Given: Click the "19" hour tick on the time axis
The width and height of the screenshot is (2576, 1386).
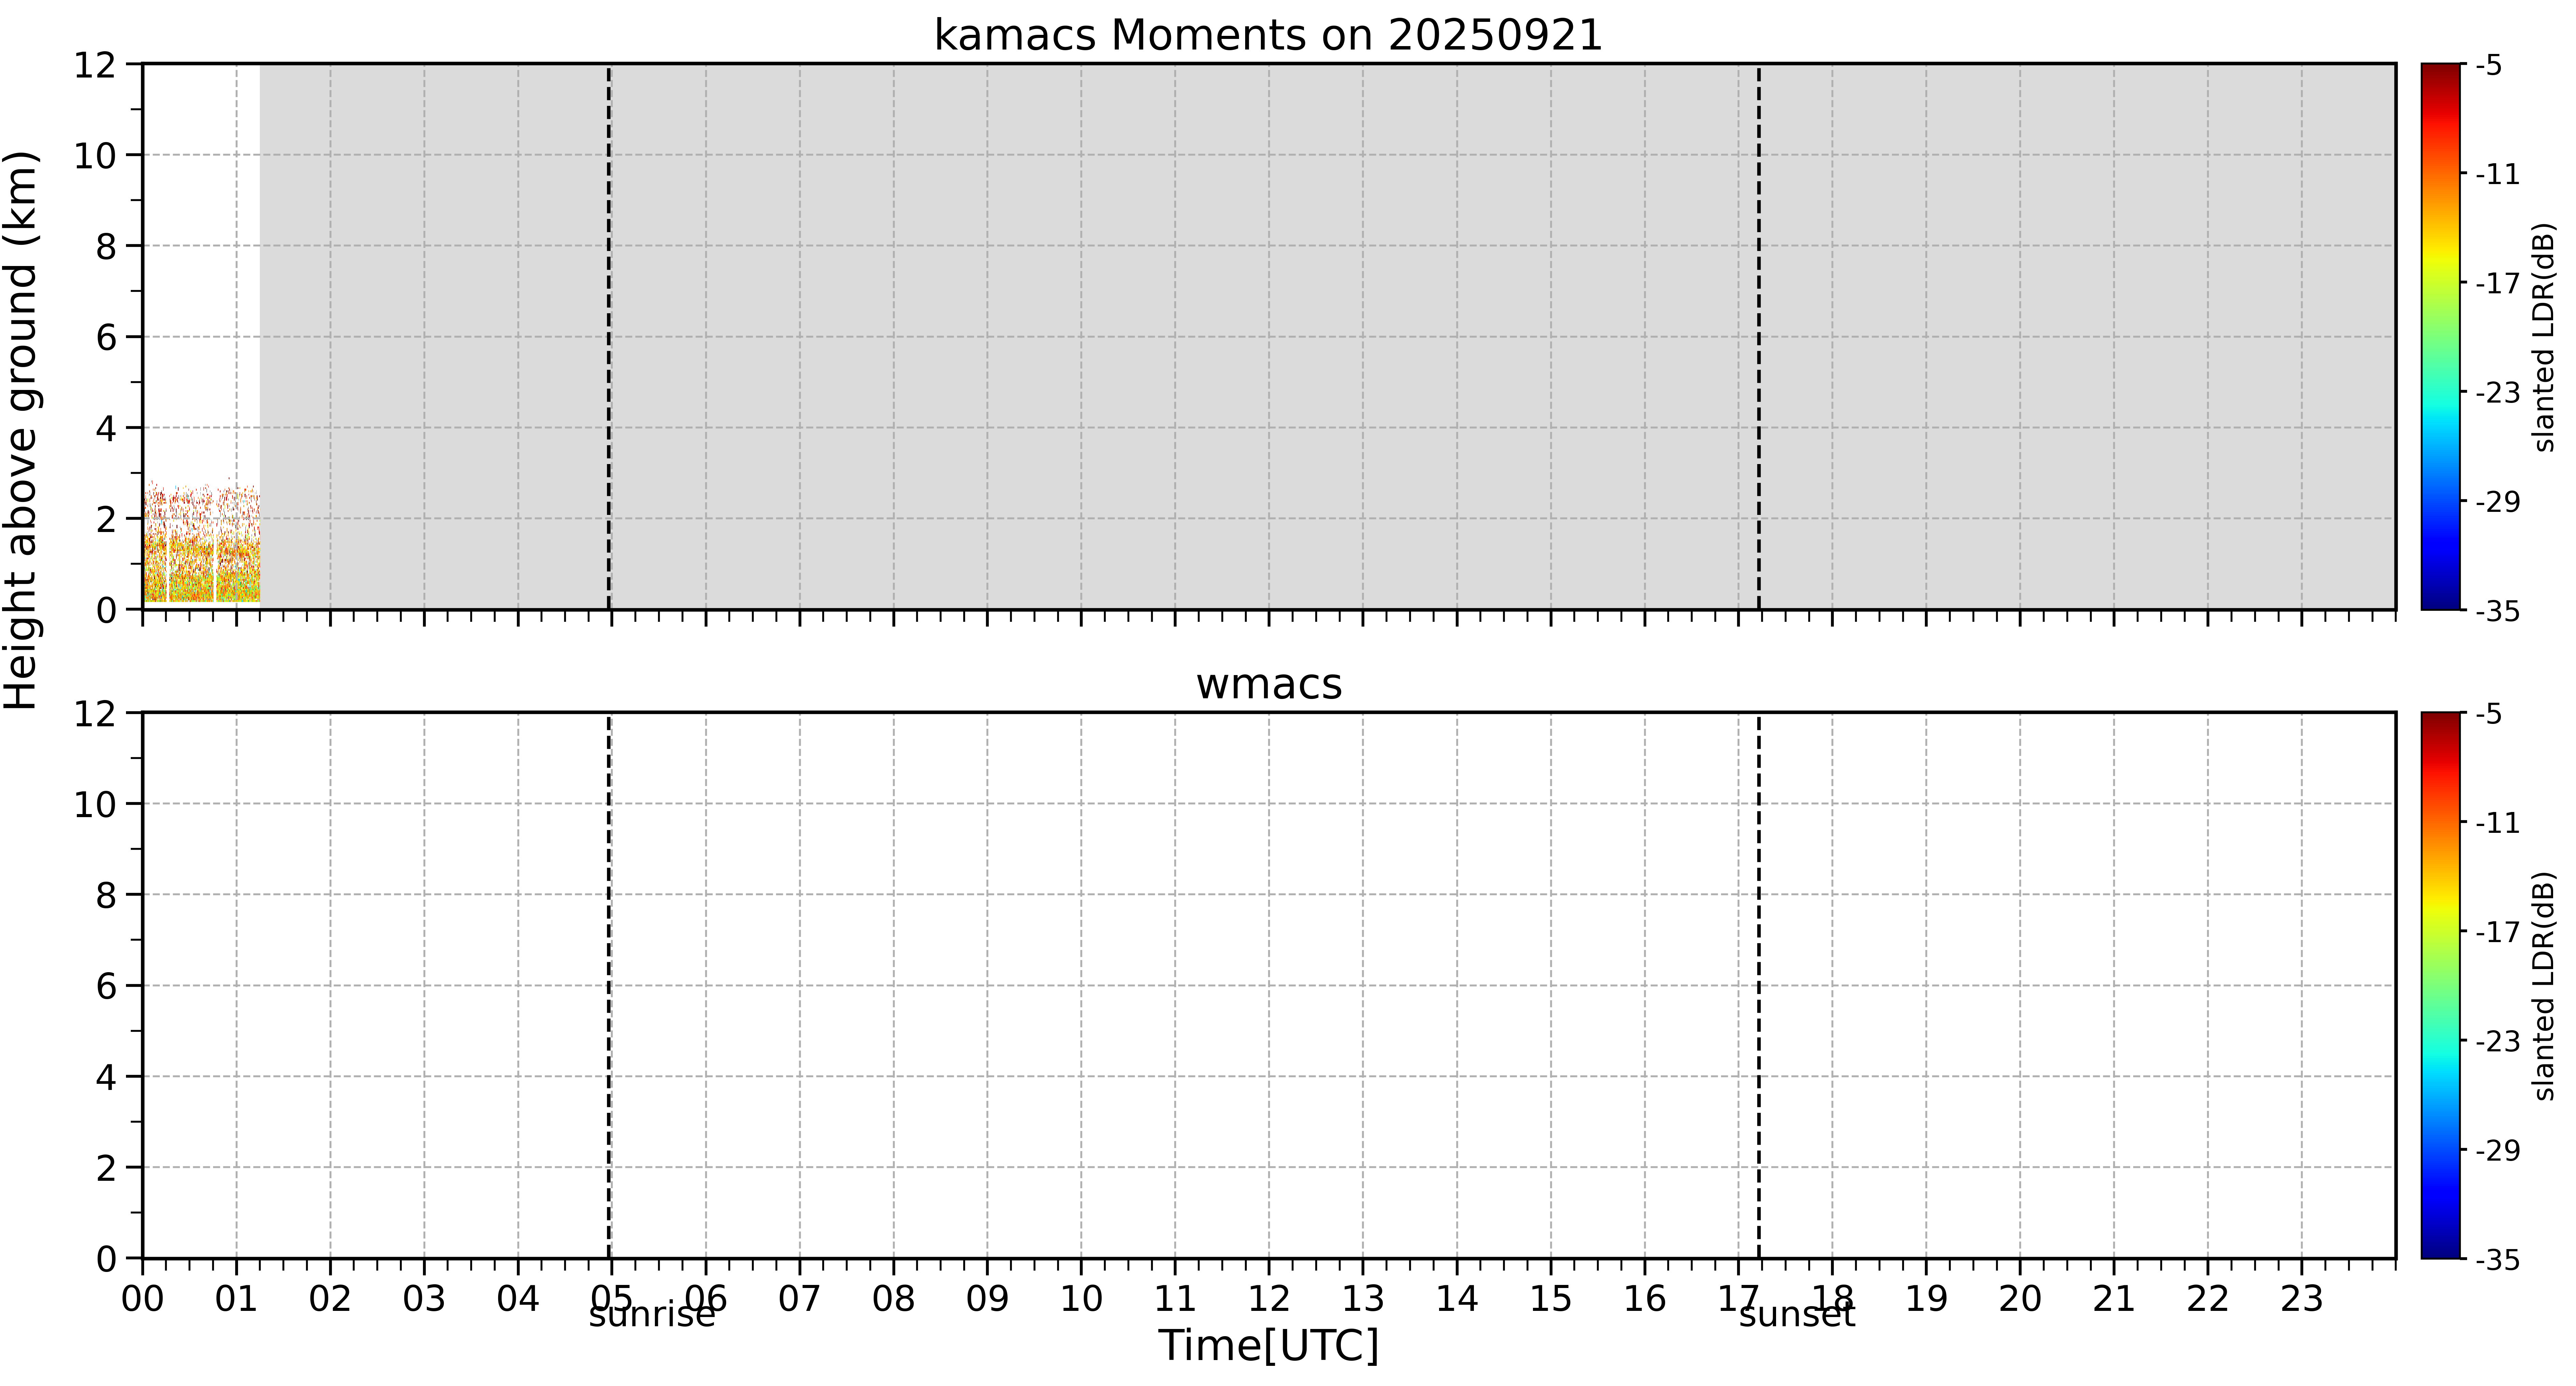Looking at the screenshot, I should tap(1926, 1299).
